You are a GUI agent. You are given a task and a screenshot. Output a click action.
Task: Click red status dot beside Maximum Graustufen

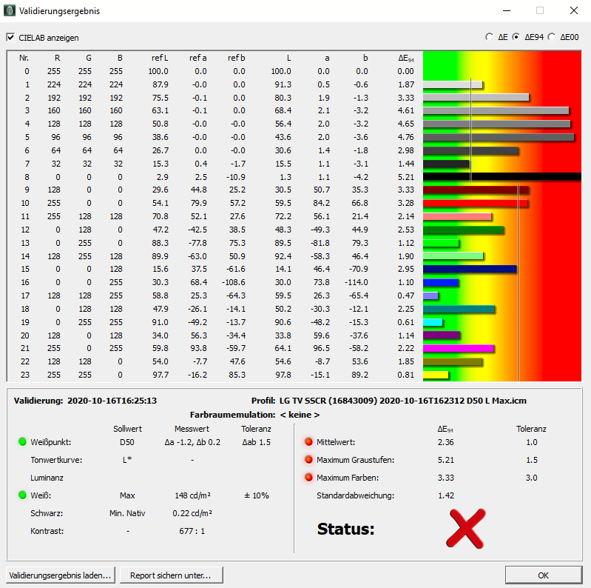308,459
